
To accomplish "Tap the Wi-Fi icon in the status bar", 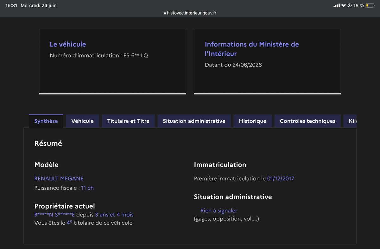I will click(343, 6).
